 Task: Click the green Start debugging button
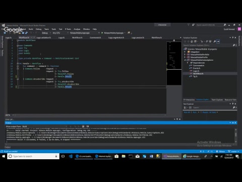[102, 33]
